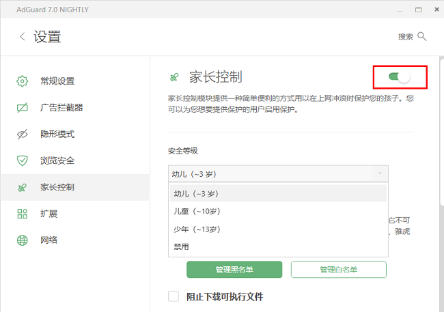Choose 禁用 in the safety level list

(x=278, y=246)
